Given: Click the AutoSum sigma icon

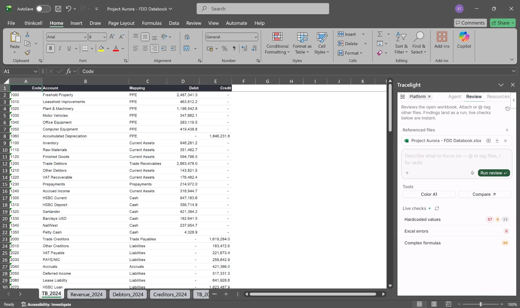Looking at the screenshot, I should 380,34.
